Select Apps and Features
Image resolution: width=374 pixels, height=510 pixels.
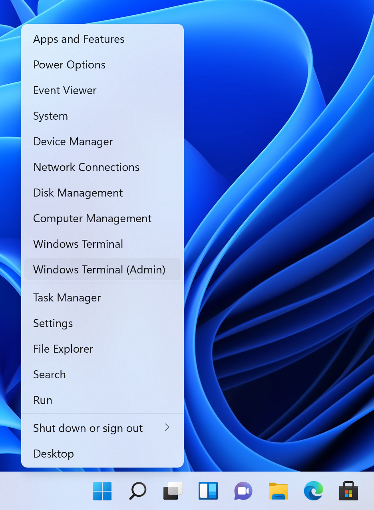tap(79, 39)
